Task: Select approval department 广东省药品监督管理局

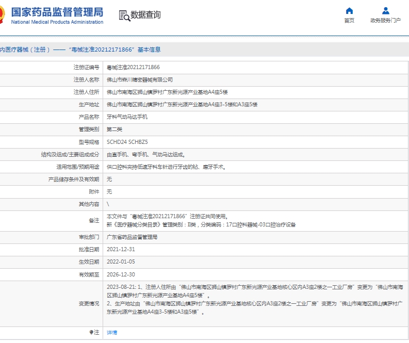Action: tap(132, 237)
